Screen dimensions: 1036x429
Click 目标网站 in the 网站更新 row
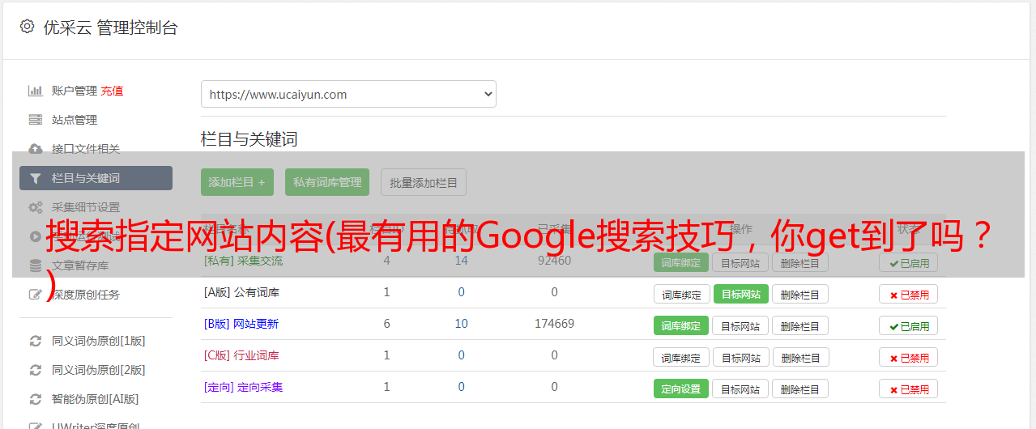click(x=740, y=325)
